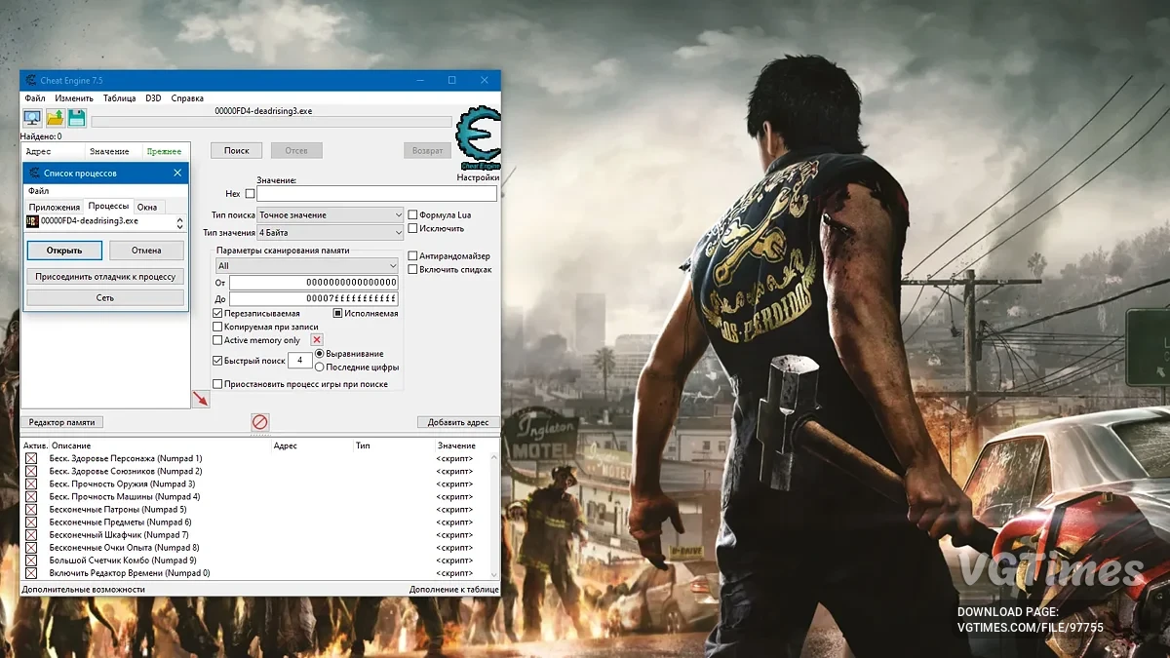The height and width of the screenshot is (658, 1170).
Task: Click the Сеть button
Action: pos(105,297)
